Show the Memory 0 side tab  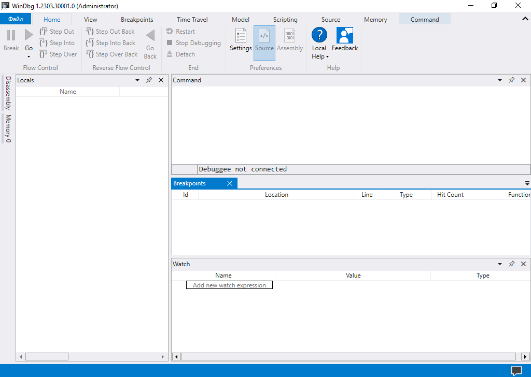8,128
